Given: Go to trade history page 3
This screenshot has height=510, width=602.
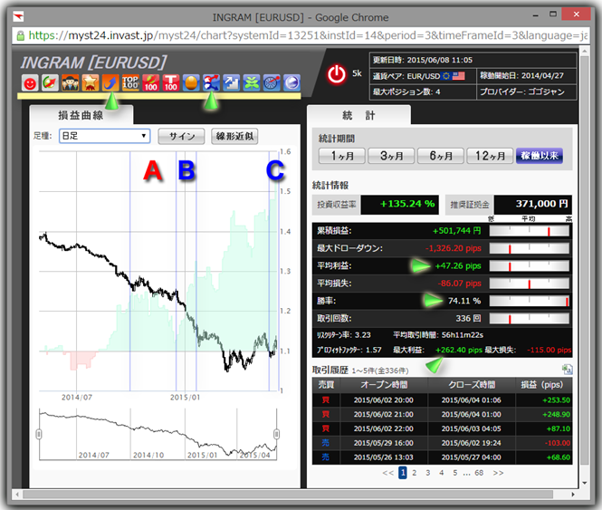Looking at the screenshot, I should [x=427, y=473].
